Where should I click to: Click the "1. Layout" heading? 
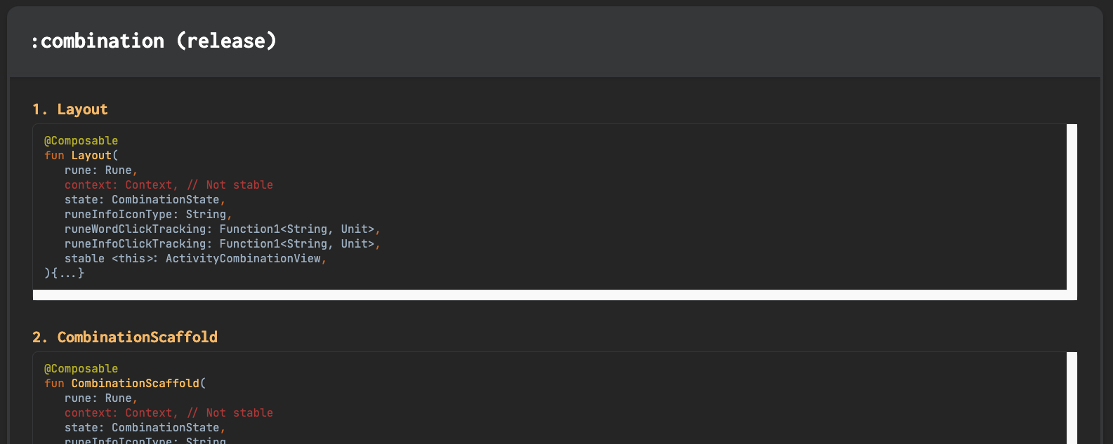[70, 109]
